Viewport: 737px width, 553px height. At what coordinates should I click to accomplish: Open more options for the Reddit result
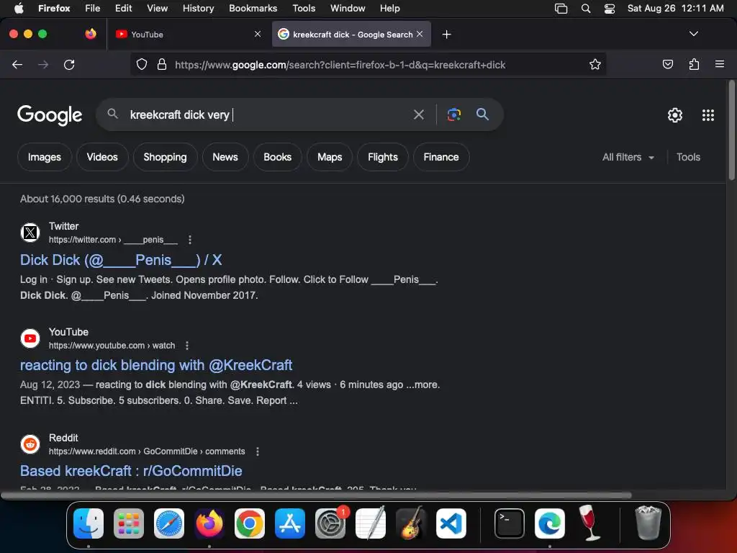[x=257, y=451]
